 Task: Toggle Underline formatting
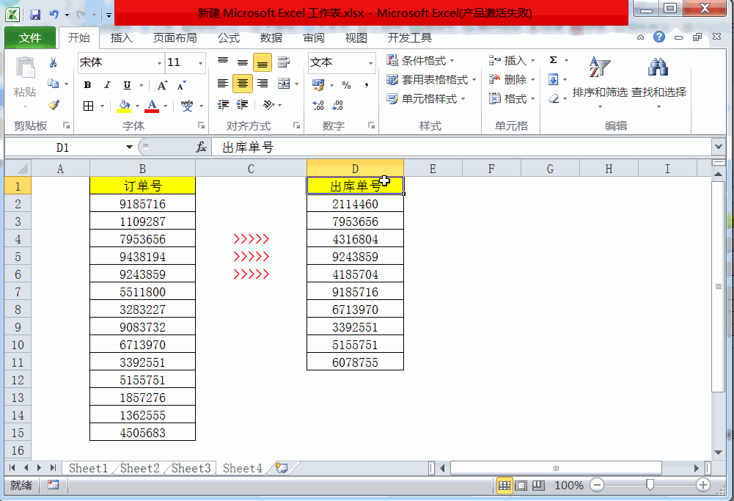click(127, 85)
